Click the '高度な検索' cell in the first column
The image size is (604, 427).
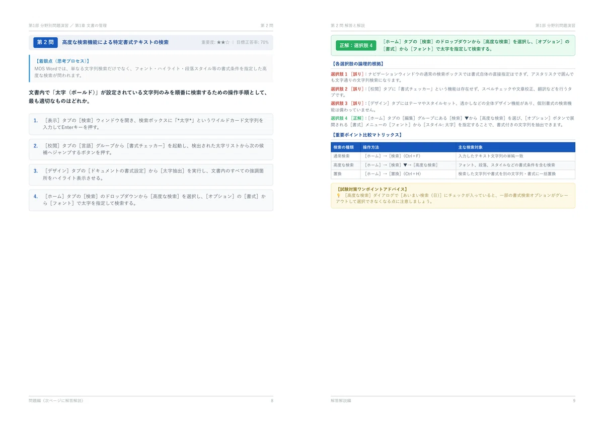click(345, 165)
